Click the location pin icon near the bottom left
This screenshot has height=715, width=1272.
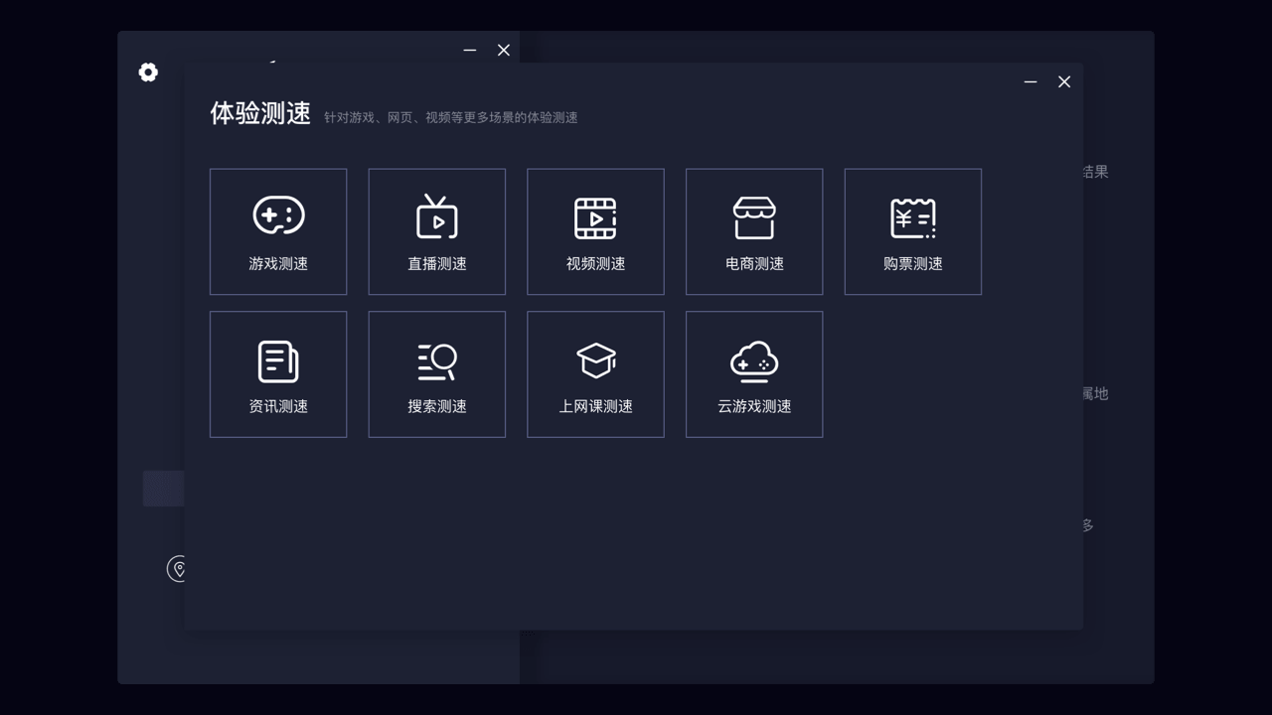click(x=178, y=568)
